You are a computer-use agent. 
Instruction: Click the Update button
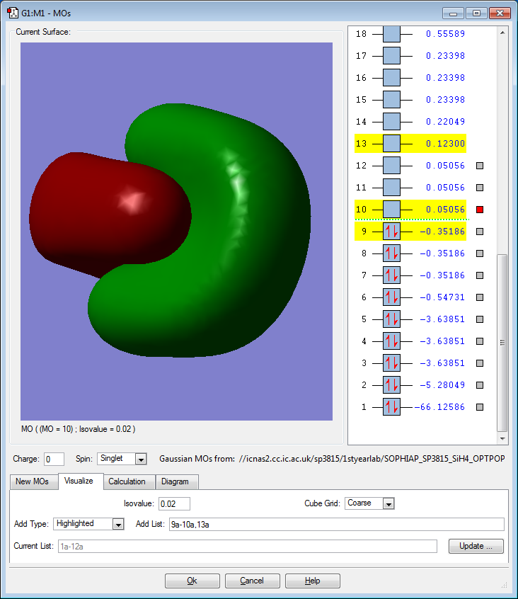pyautogui.click(x=476, y=547)
